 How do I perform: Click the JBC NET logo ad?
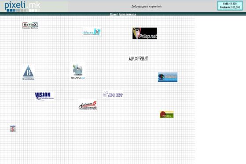pyautogui.click(x=113, y=94)
